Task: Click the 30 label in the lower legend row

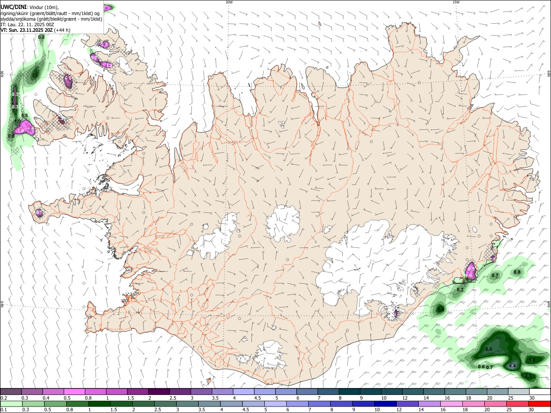Action: coord(532,410)
